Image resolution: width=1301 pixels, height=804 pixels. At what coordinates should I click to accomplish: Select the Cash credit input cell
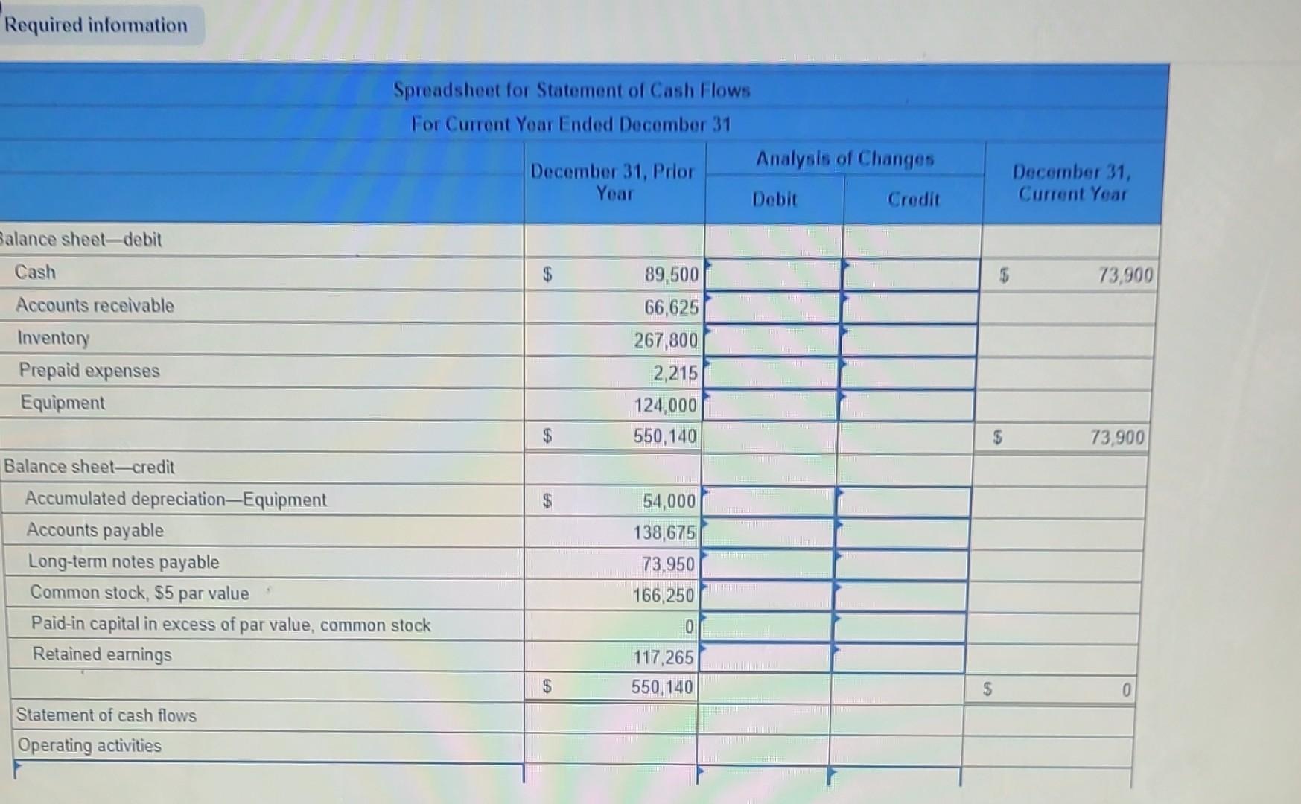point(910,275)
